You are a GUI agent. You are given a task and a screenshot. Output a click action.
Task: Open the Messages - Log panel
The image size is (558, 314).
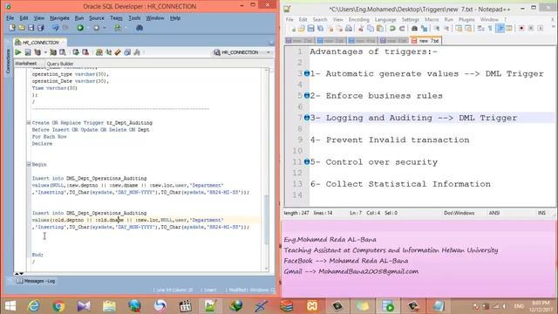36,281
